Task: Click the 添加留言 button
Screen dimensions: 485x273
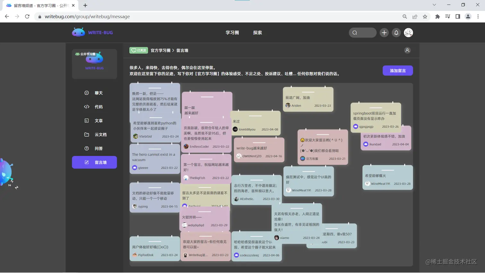Action: [x=398, y=70]
